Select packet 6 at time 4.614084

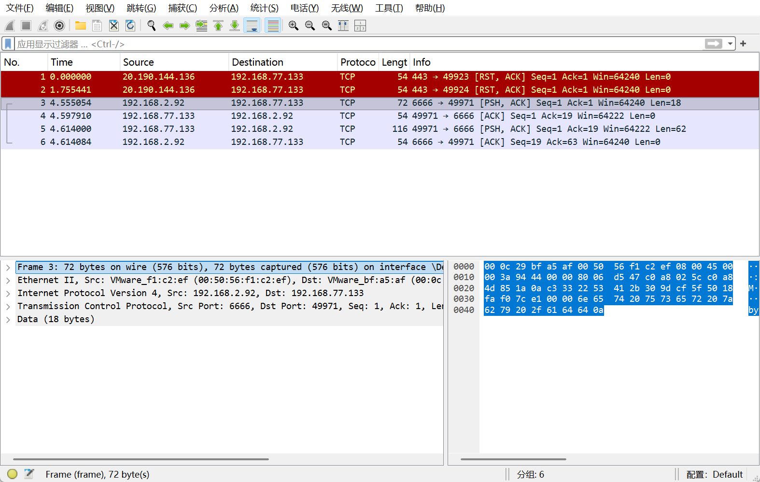(380, 142)
